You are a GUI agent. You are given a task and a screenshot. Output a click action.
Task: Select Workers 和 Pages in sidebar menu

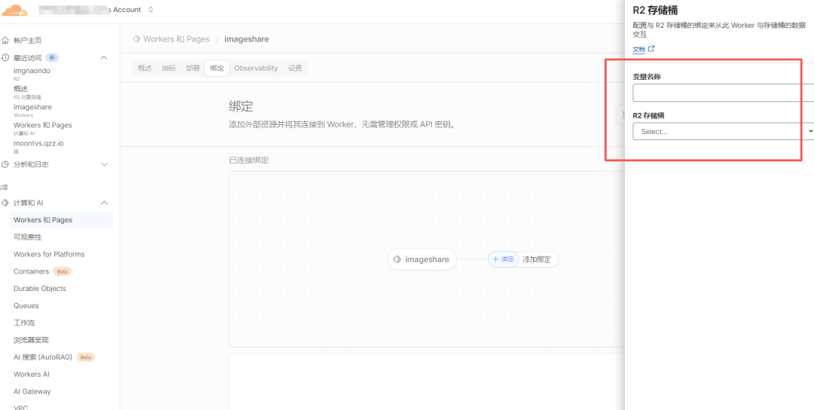61,220
